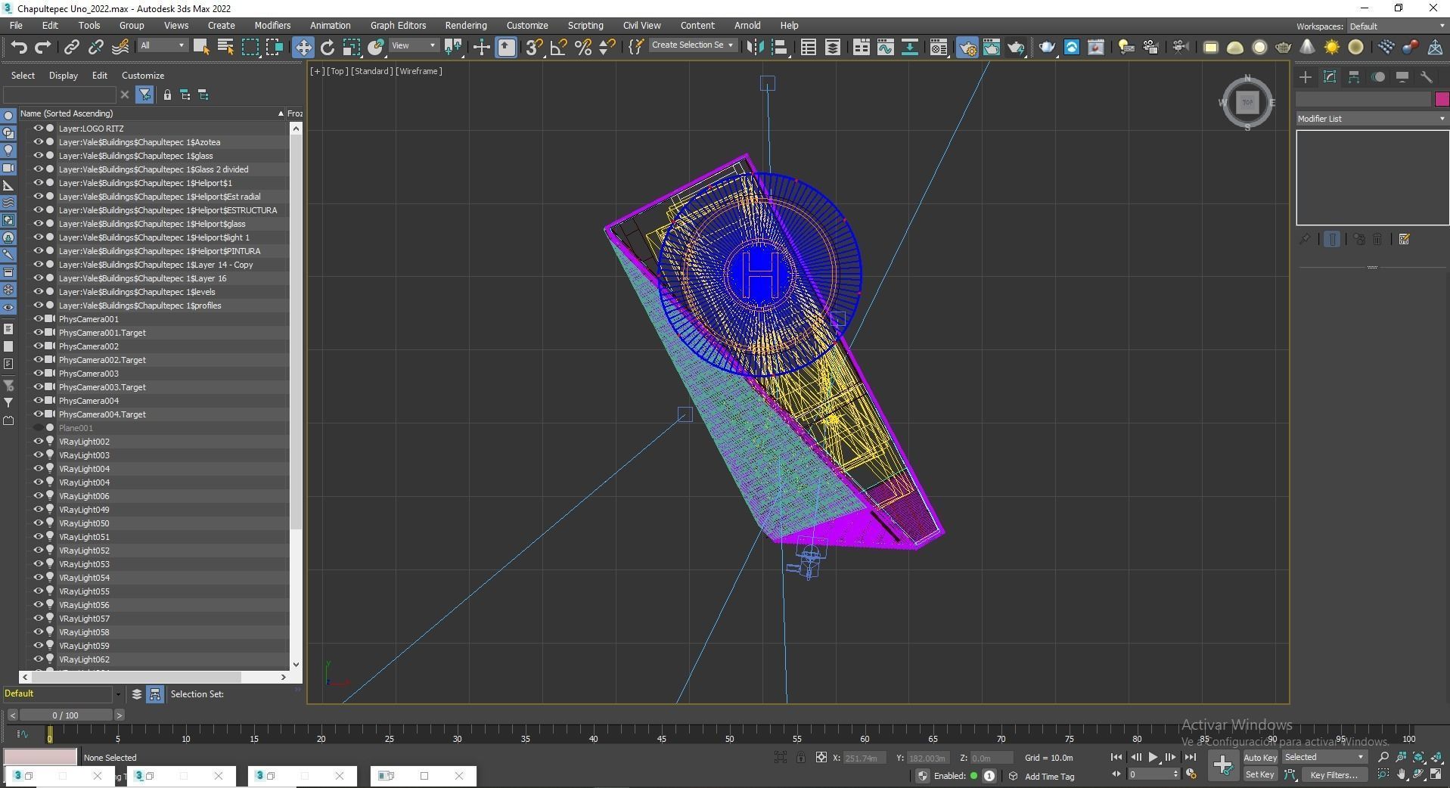Open the Default layer dropdown arrow
Image resolution: width=1450 pixels, height=788 pixels.
[118, 694]
